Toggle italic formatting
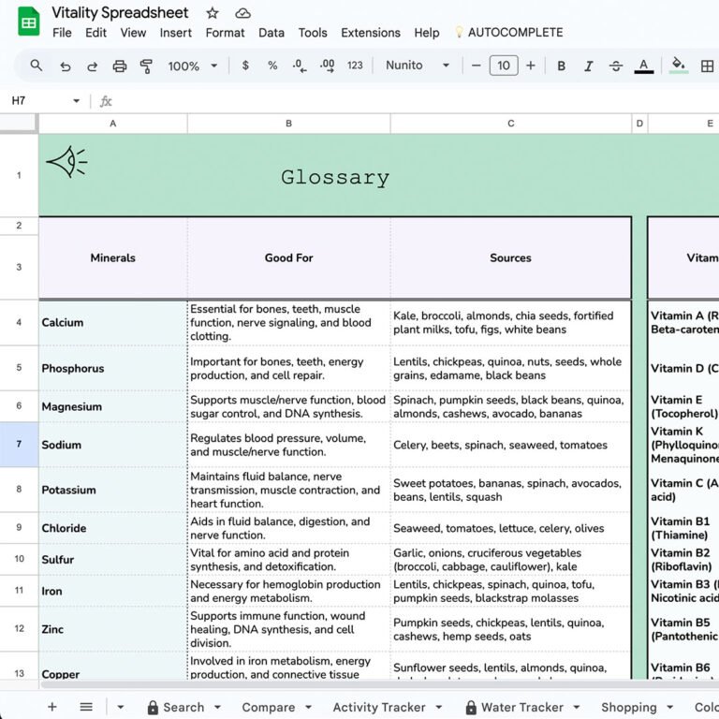The width and height of the screenshot is (719, 719). coord(588,66)
